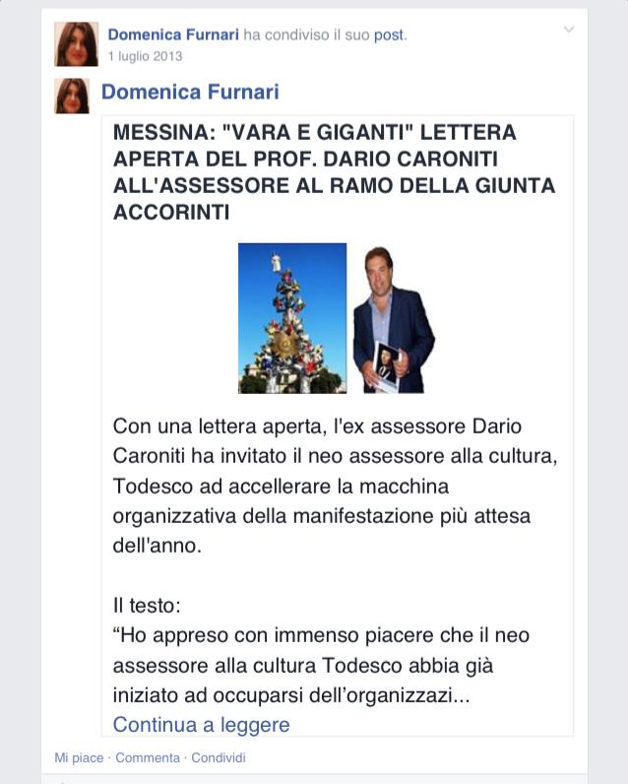
Task: Tap the avatar beside the large Domenica Furnari name
Action: [x=72, y=96]
